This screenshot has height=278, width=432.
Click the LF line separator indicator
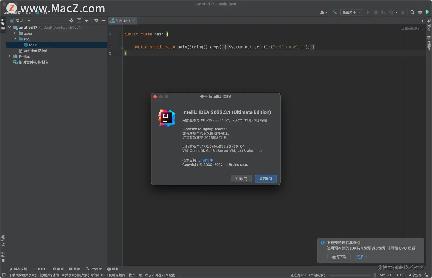coord(390,275)
